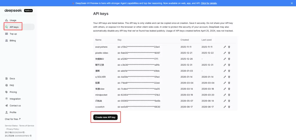Delete the sk-7cdb4 claw key

(229, 89)
